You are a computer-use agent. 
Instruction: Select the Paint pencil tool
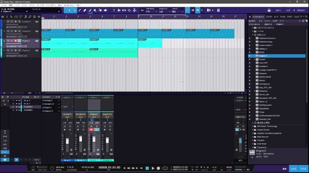(90, 10)
